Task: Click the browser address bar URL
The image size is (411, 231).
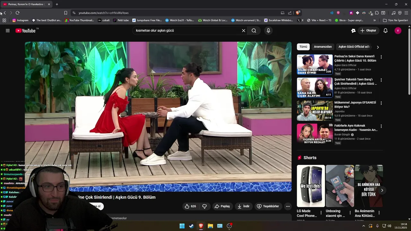Action: click(x=104, y=13)
